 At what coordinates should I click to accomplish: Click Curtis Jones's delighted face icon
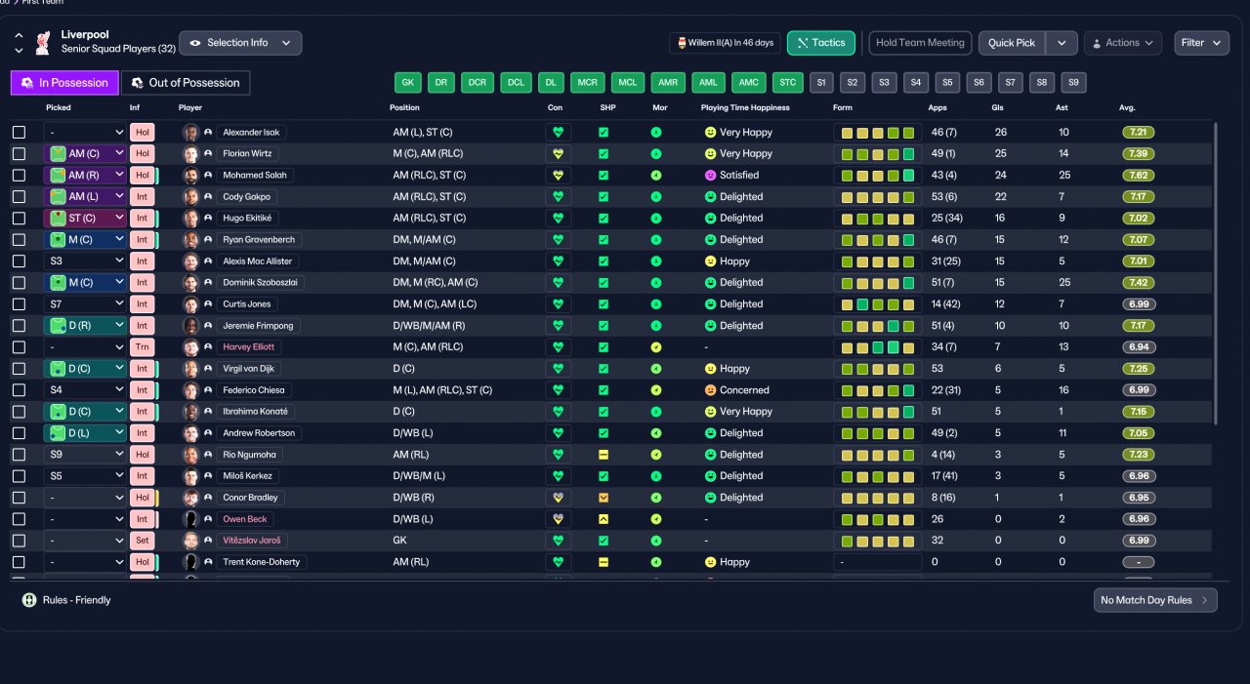click(710, 304)
